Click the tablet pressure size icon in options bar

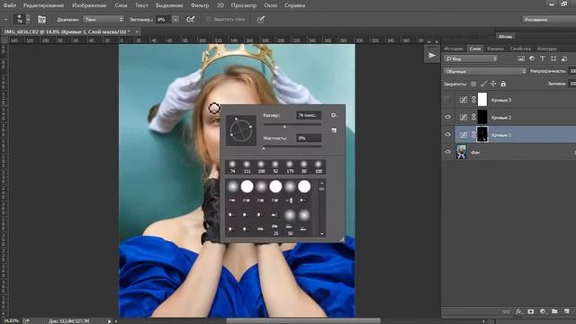tap(260, 20)
